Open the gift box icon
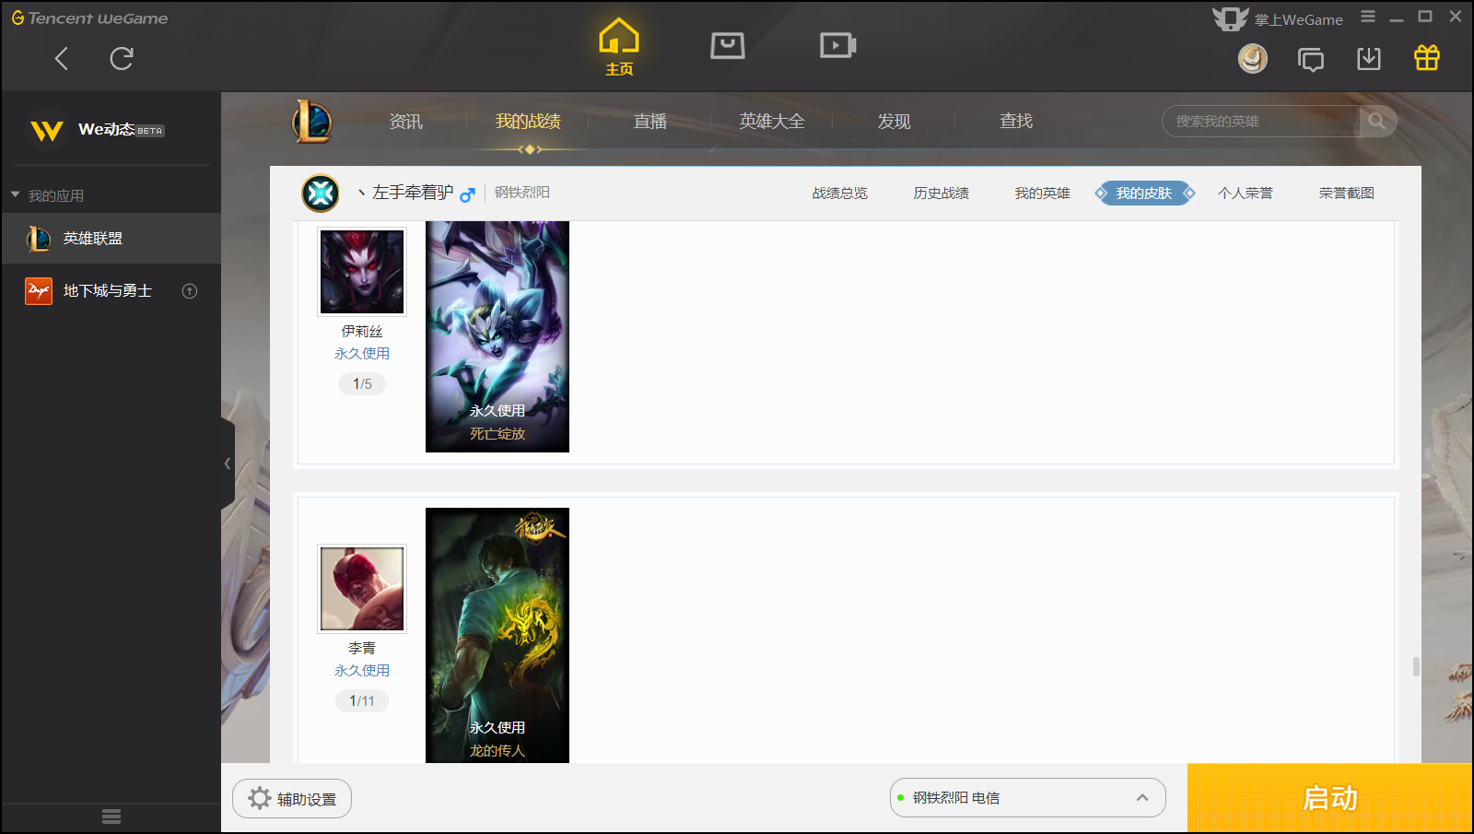Image resolution: width=1474 pixels, height=834 pixels. pyautogui.click(x=1427, y=58)
